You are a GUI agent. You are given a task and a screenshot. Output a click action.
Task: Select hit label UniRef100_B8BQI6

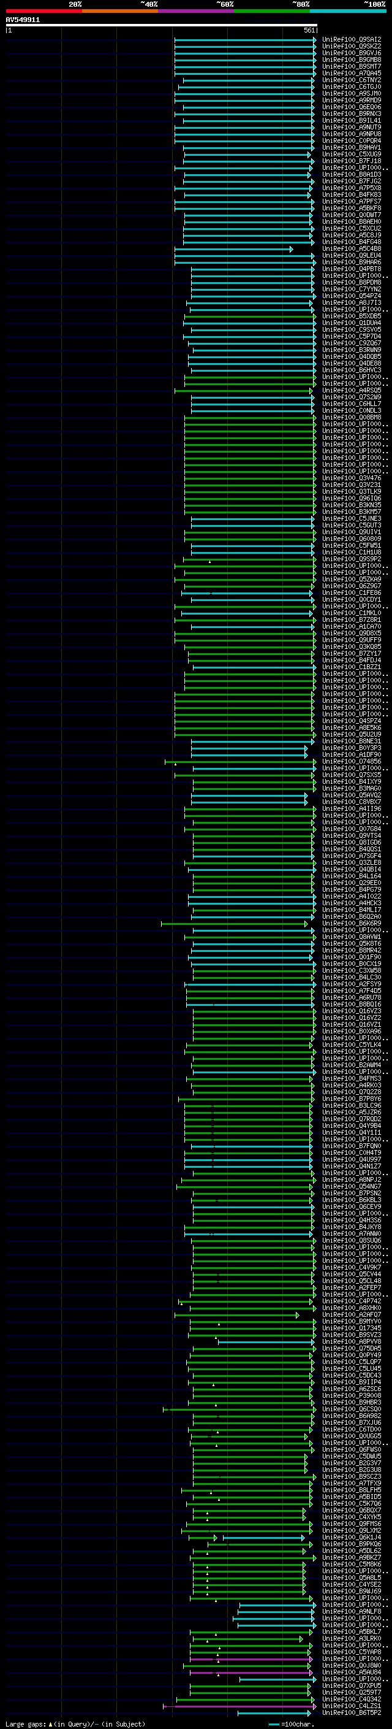352,1004
